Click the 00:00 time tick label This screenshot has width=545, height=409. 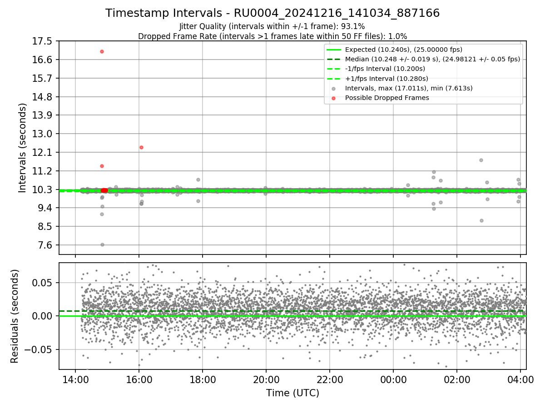pos(393,380)
